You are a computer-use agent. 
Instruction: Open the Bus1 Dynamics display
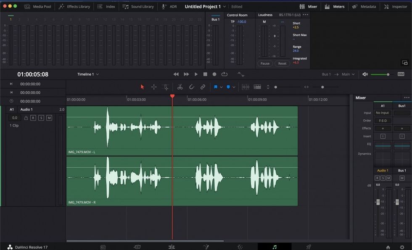tap(402, 159)
